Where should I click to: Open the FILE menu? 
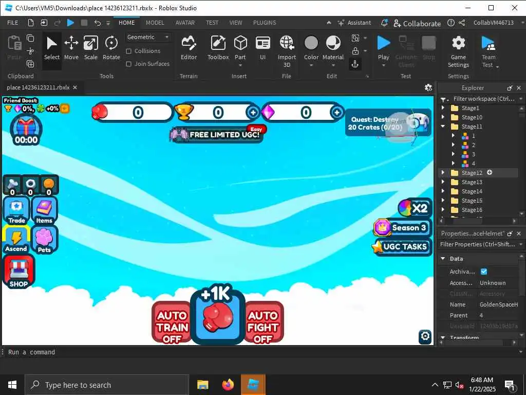13,23
